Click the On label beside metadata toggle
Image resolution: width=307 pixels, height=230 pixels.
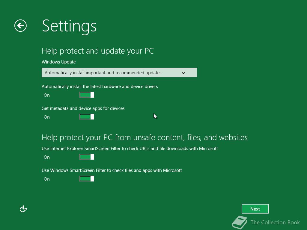tap(46, 117)
